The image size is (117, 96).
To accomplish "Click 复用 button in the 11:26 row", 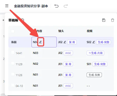I will pos(68,75).
